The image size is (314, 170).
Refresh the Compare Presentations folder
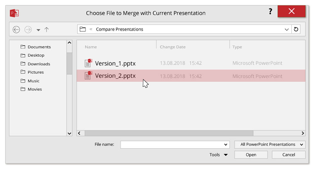pyautogui.click(x=295, y=29)
